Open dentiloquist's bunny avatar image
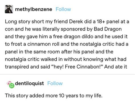 coord(9,83)
